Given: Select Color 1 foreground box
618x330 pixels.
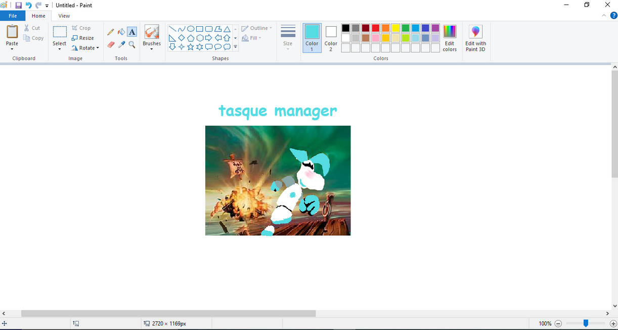Looking at the screenshot, I should point(312,38).
